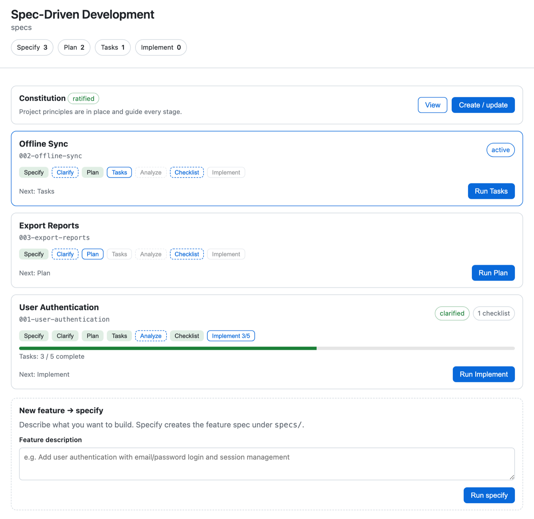Select the Implement 0 stage pill
Image resolution: width=534 pixels, height=519 pixels.
[161, 47]
